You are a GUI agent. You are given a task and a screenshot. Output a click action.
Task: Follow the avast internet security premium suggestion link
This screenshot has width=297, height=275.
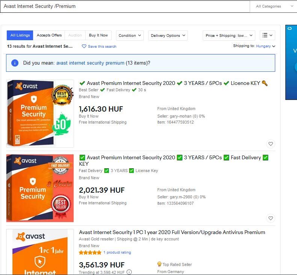(x=90, y=63)
